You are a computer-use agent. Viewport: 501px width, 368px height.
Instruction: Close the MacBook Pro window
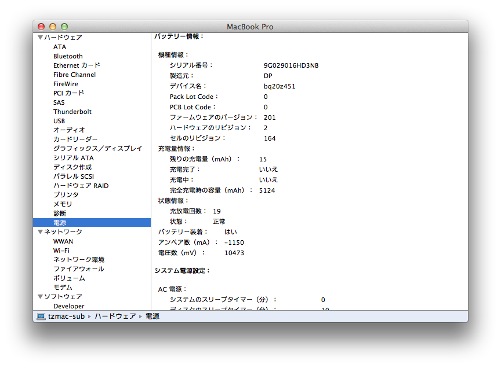point(41,27)
